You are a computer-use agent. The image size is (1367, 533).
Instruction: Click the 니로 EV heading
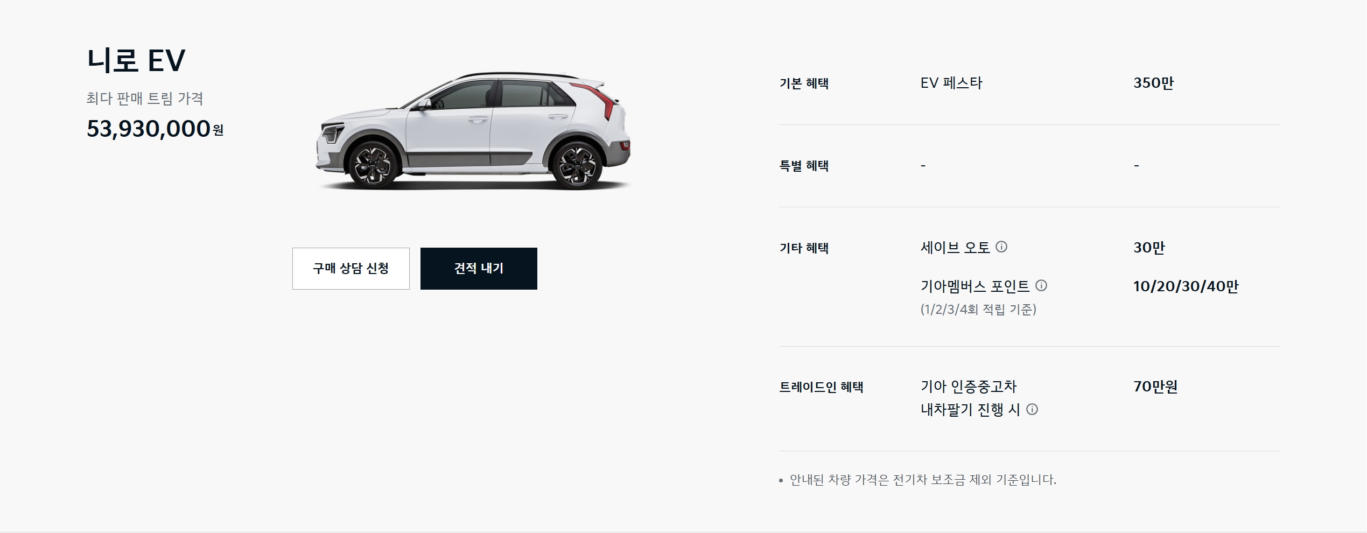point(136,60)
